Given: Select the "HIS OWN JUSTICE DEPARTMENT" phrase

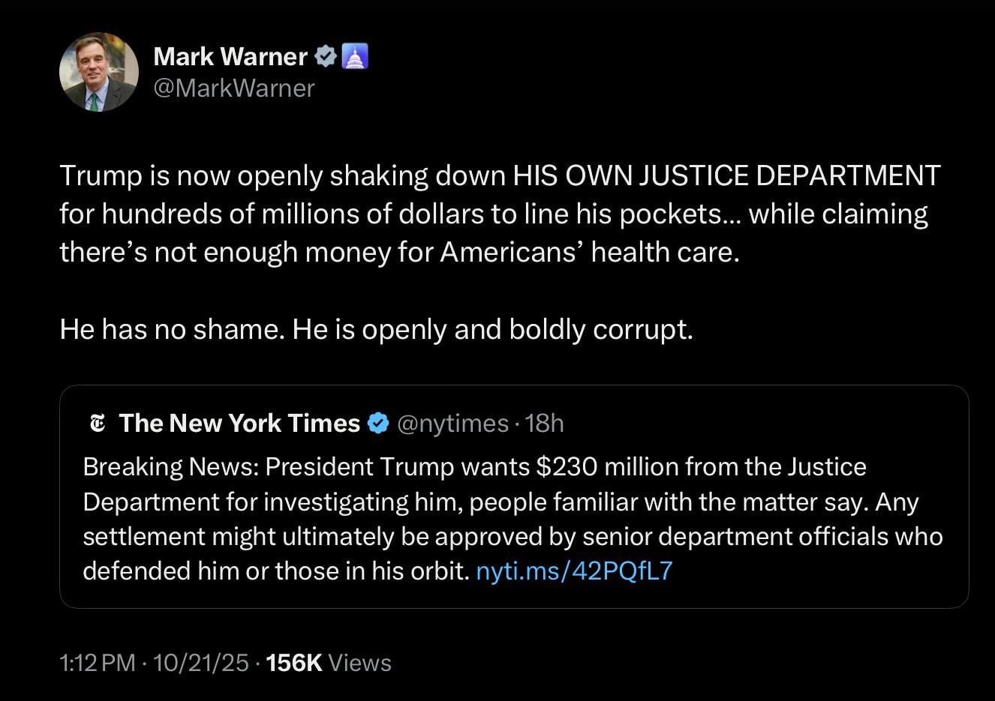Looking at the screenshot, I should click(x=726, y=175).
